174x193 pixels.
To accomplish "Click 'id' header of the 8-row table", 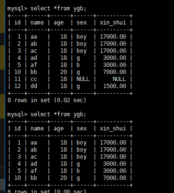I will [x=17, y=23].
